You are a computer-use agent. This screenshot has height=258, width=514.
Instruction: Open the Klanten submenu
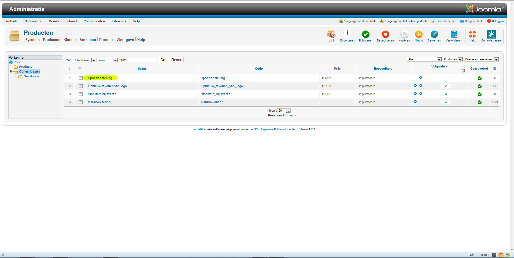tap(70, 40)
